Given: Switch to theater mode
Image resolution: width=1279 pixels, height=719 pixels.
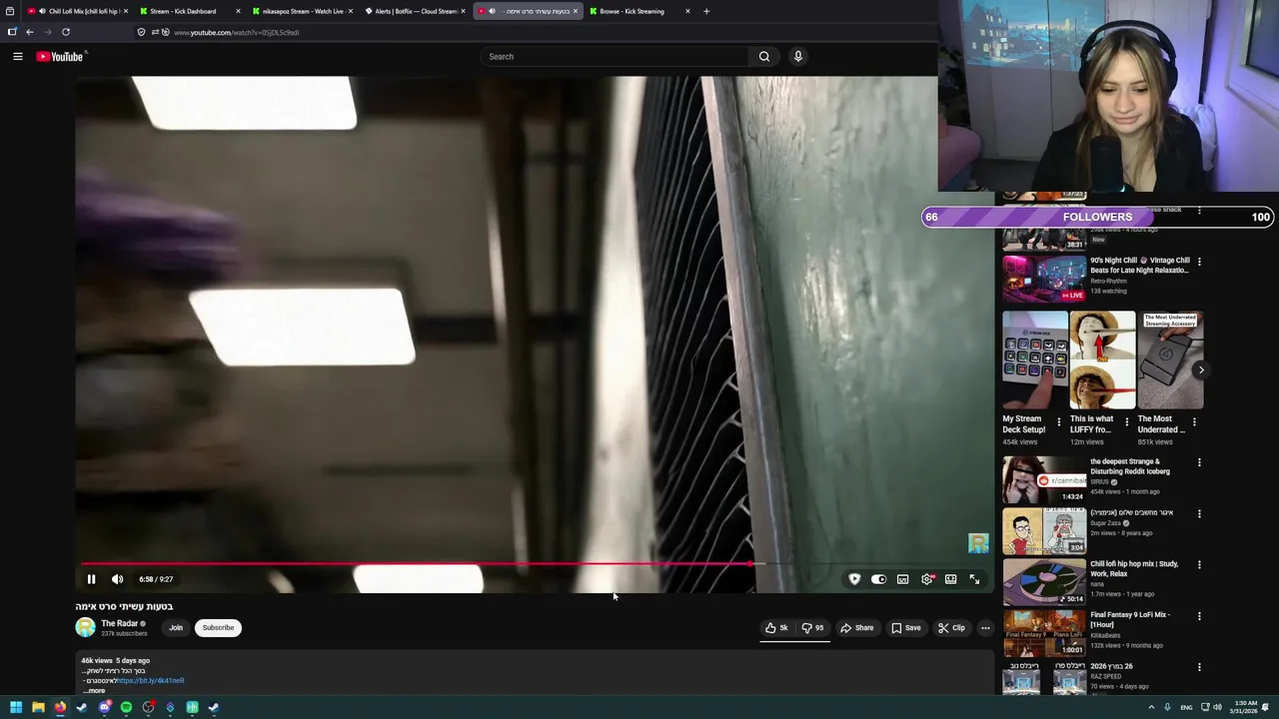Looking at the screenshot, I should pos(951,579).
